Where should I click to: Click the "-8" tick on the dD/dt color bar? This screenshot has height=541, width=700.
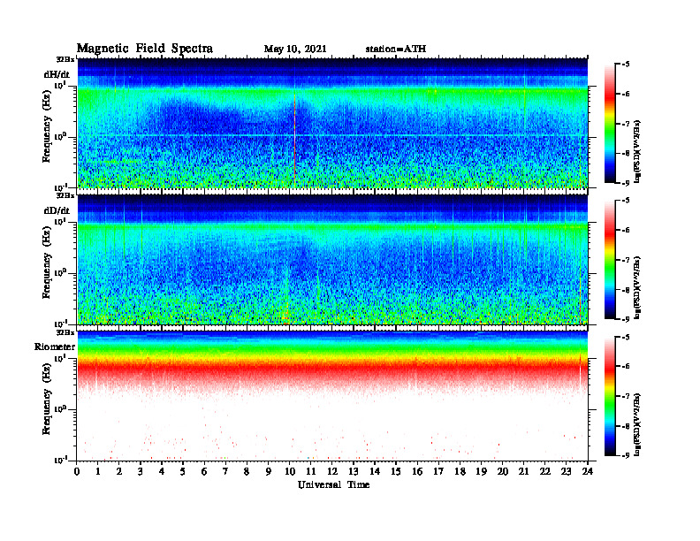(626, 290)
